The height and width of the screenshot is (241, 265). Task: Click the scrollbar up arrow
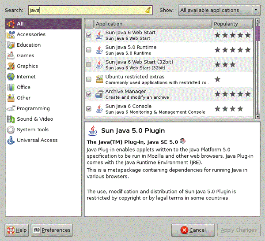coord(258,21)
